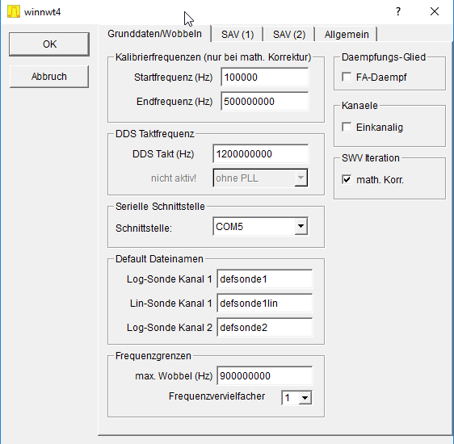The image size is (454, 444).
Task: Click the 'Frequenzgrenzen' group title
Action: click(153, 355)
